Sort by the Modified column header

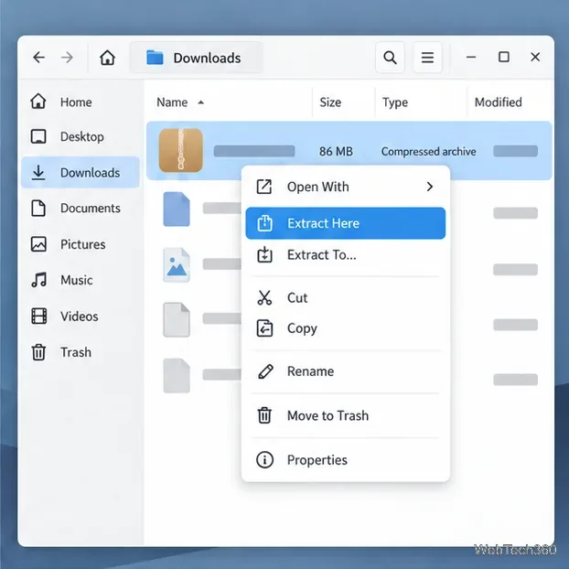click(x=499, y=102)
